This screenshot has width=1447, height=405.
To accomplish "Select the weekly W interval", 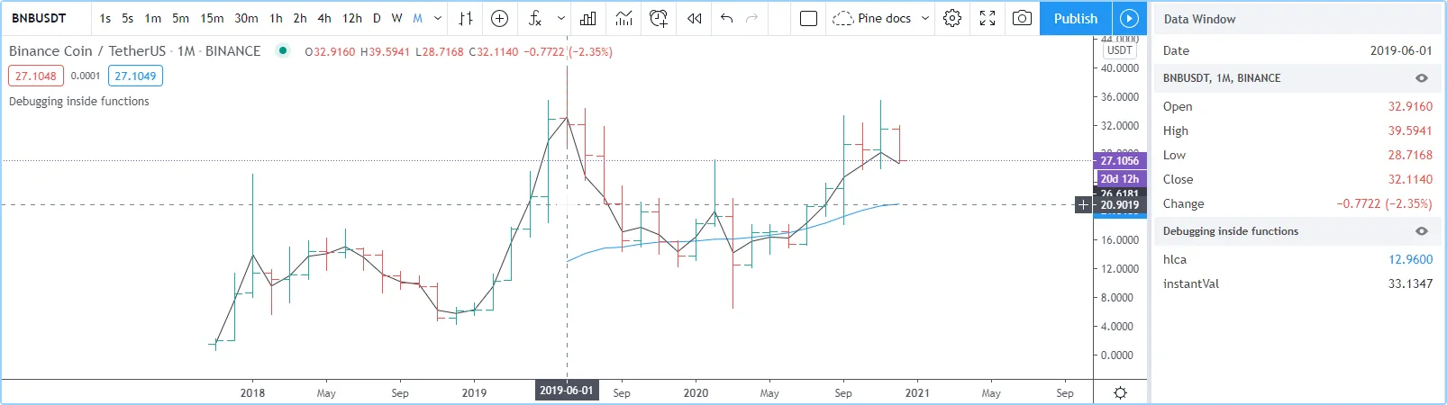I will 396,18.
